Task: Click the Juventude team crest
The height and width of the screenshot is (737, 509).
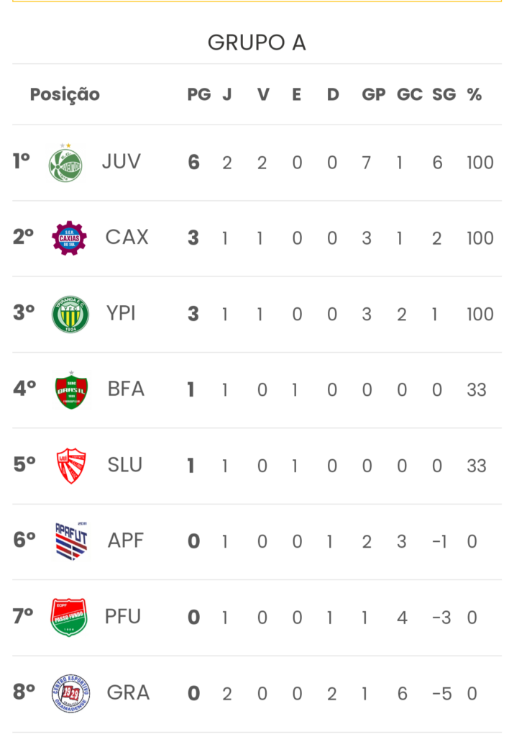Action: 65,163
